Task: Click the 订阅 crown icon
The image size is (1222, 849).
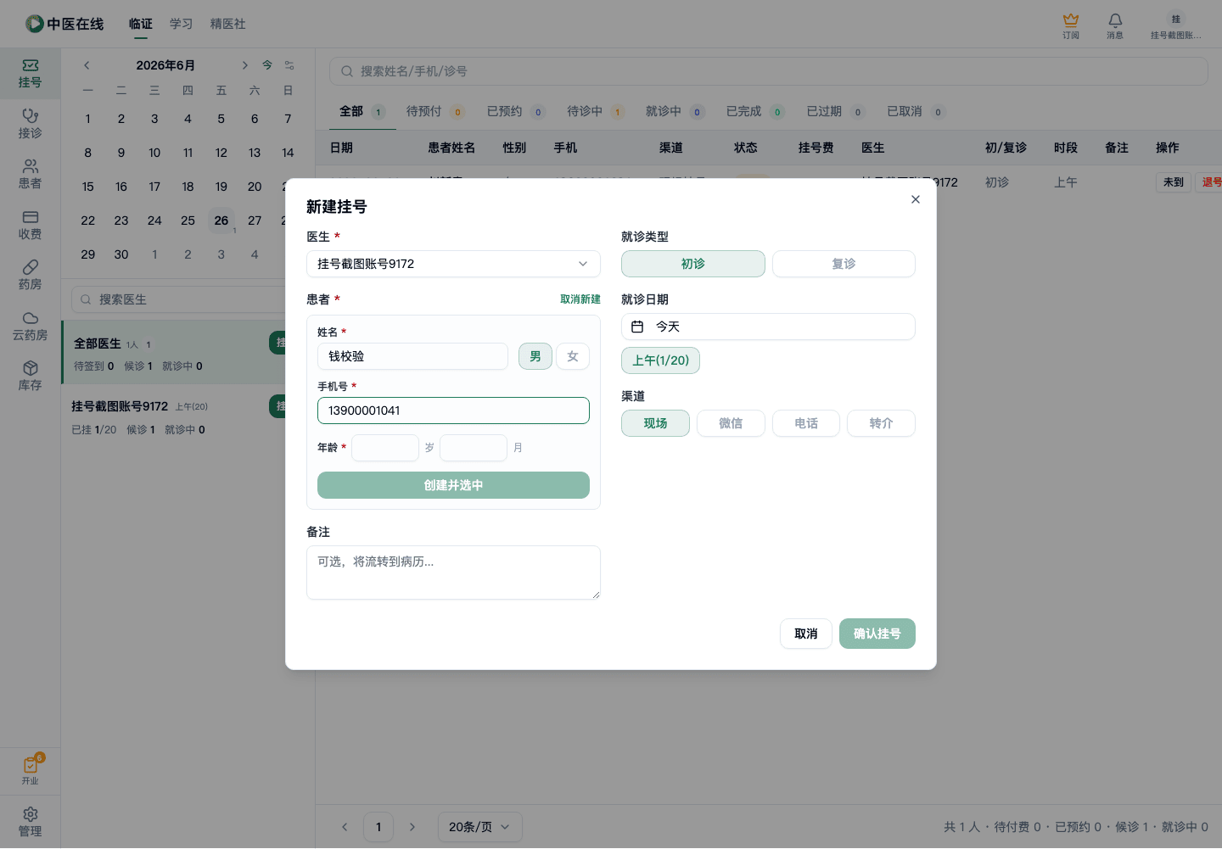Action: [x=1071, y=25]
